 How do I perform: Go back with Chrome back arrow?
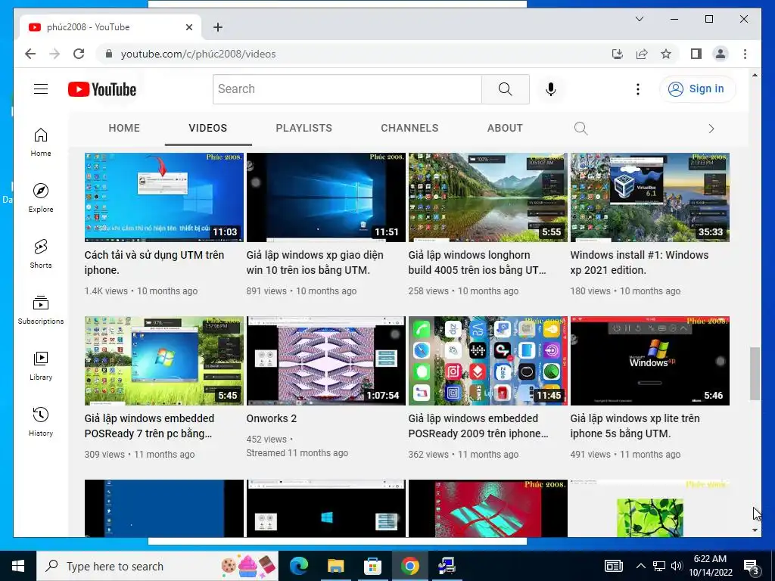point(30,54)
